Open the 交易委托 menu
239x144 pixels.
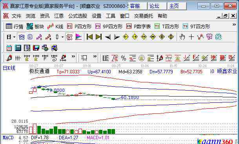[143, 16]
